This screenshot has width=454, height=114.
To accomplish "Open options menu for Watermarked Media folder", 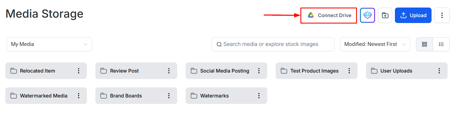I will [x=79, y=96].
